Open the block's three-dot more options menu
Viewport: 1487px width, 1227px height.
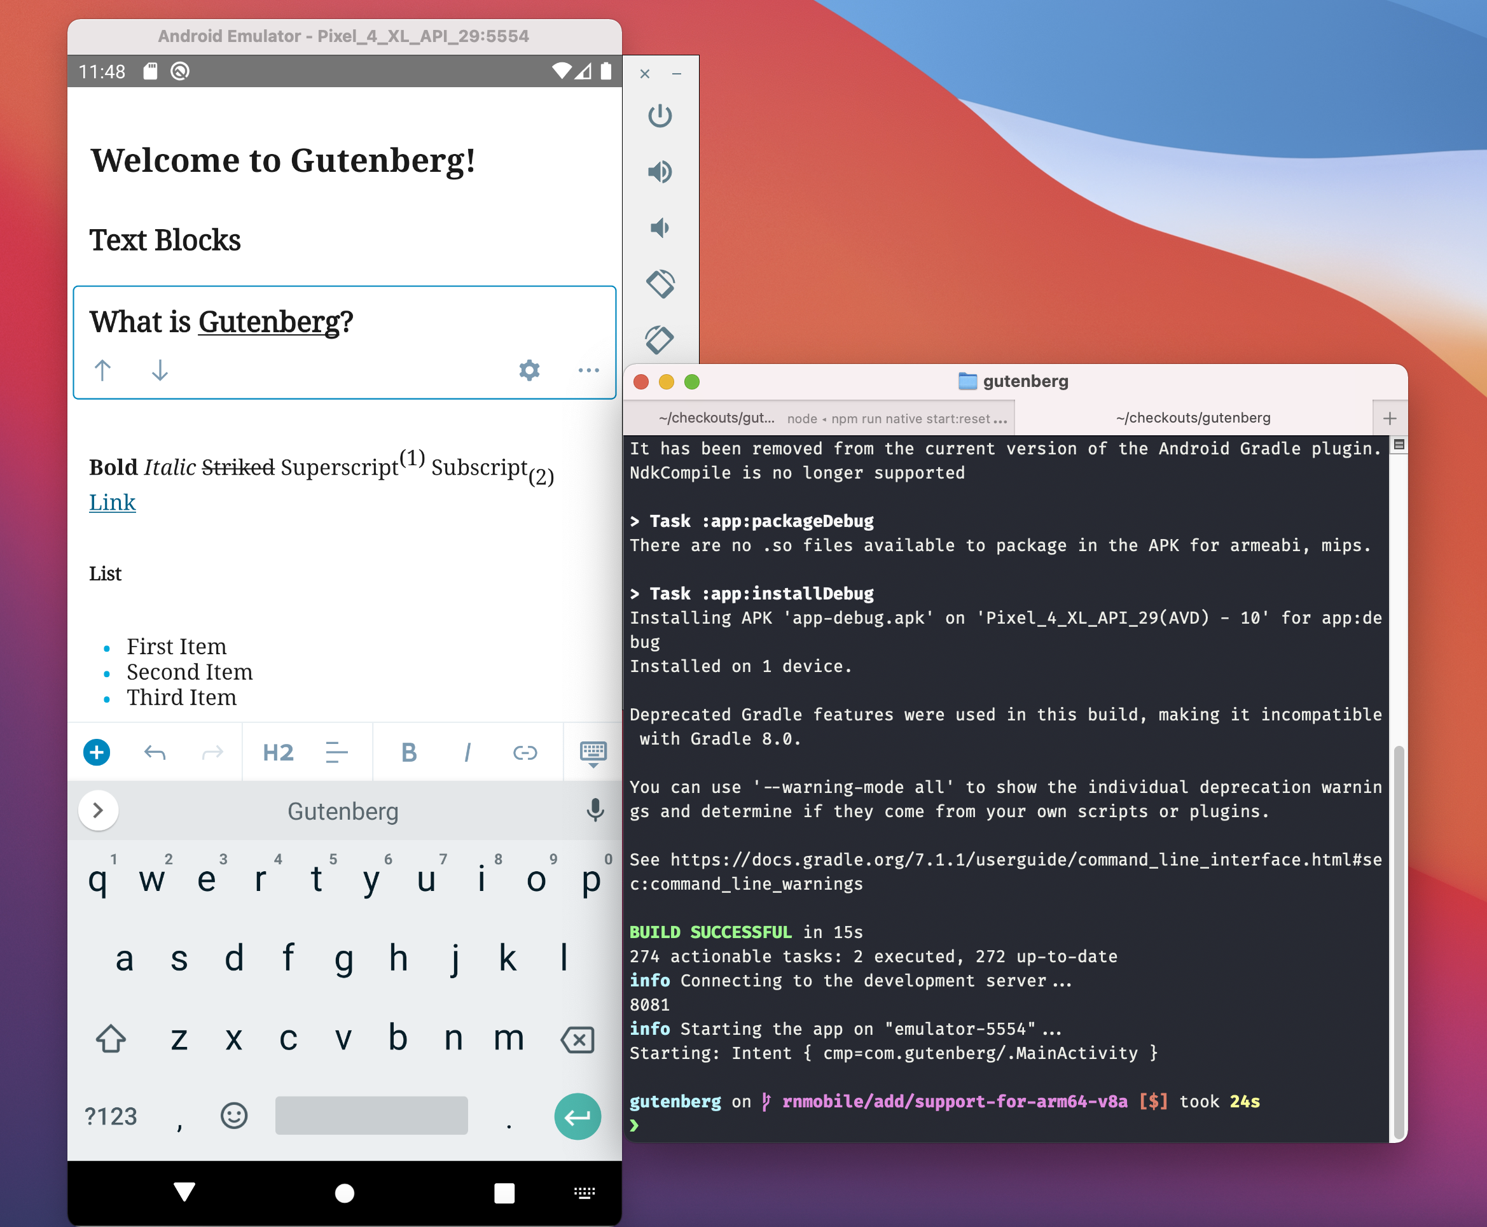pos(588,370)
